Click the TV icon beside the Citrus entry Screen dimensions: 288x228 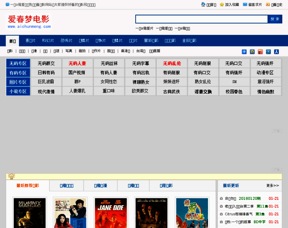(x=221, y=214)
